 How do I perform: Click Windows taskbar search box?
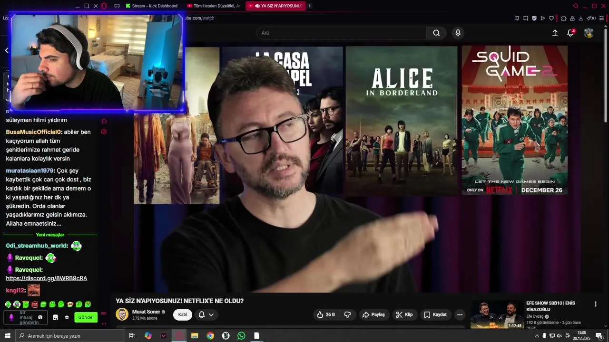point(69,336)
